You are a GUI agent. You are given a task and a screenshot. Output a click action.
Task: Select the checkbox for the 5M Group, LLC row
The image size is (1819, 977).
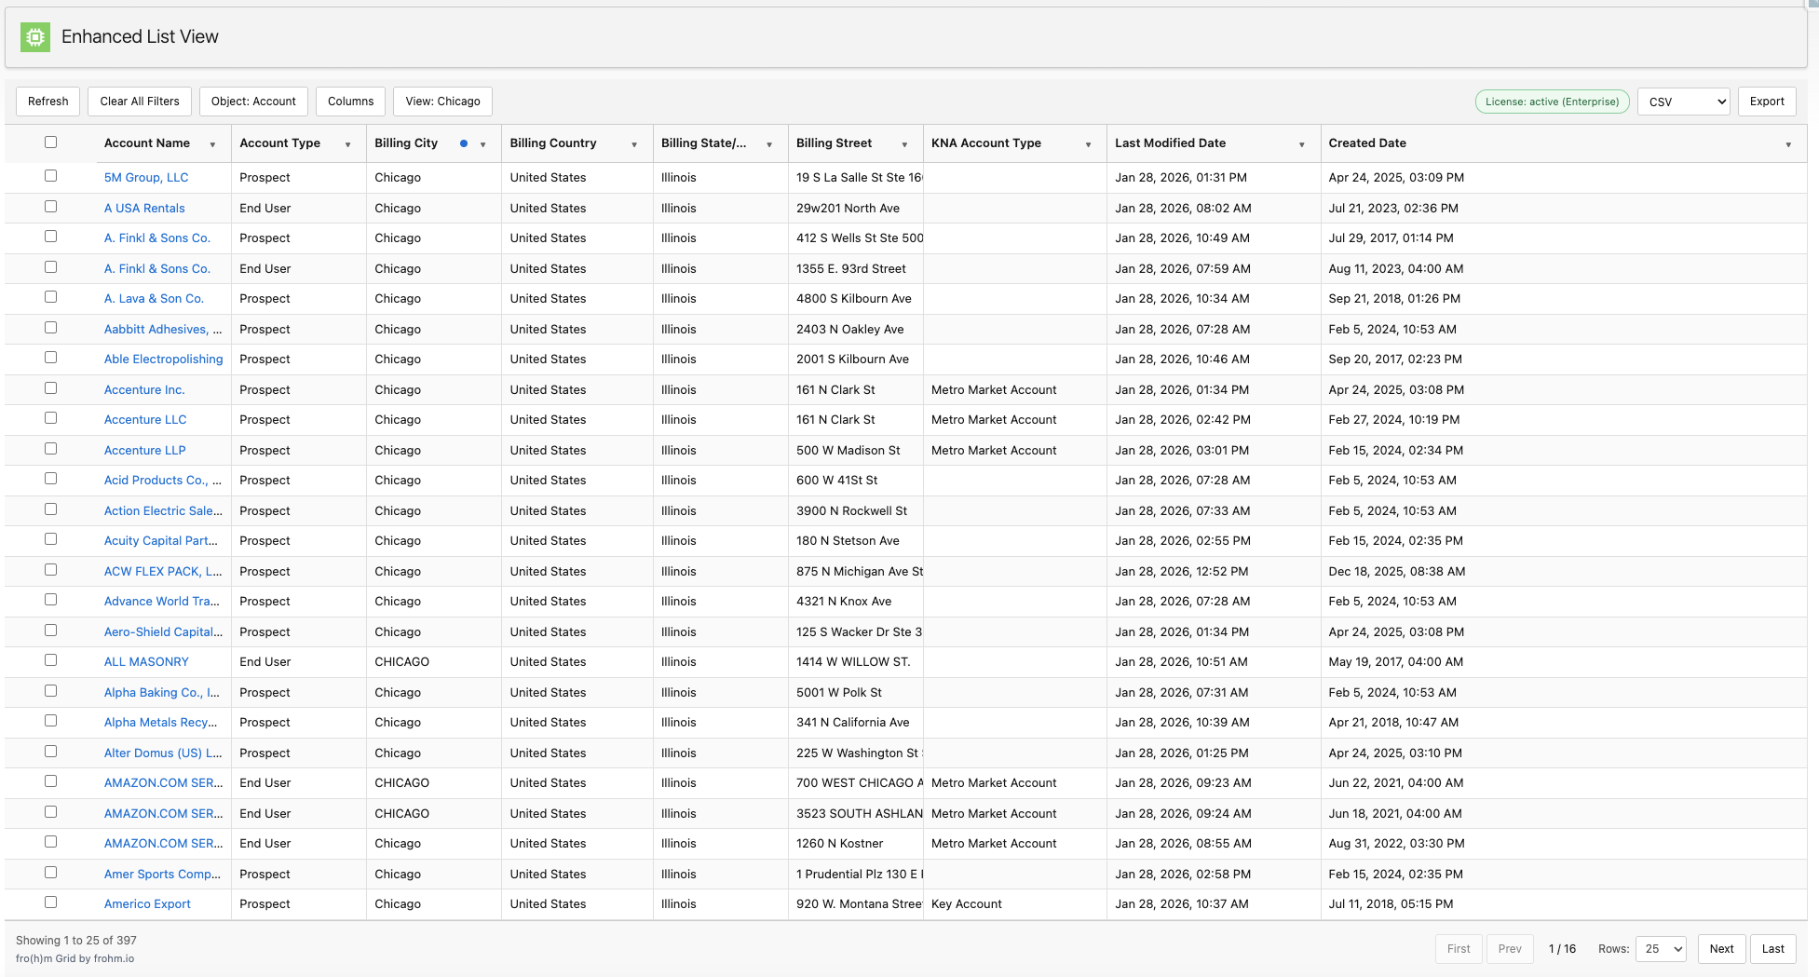click(x=51, y=176)
